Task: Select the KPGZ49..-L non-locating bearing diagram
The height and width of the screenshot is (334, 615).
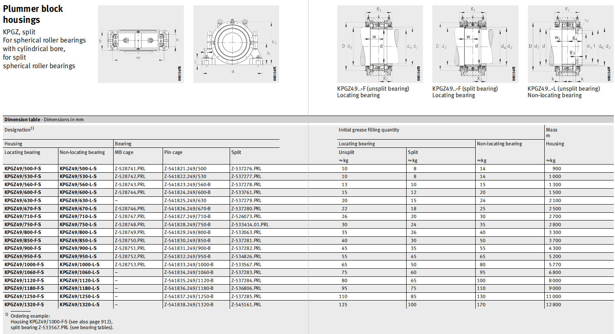Action: coord(570,44)
